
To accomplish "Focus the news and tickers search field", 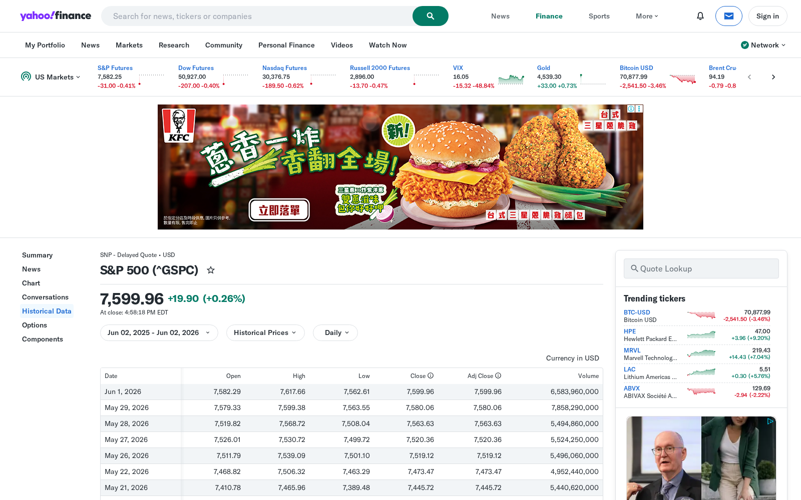I will 257,16.
